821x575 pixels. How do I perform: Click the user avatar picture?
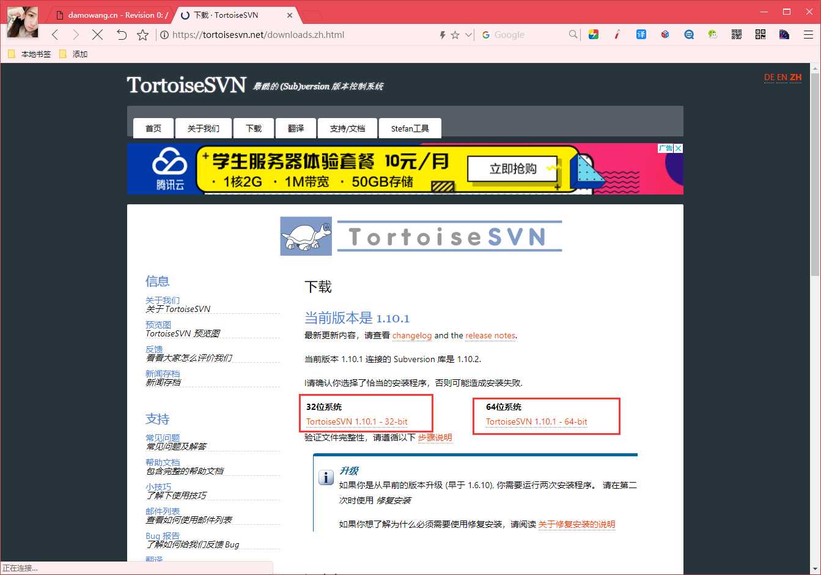click(x=22, y=22)
